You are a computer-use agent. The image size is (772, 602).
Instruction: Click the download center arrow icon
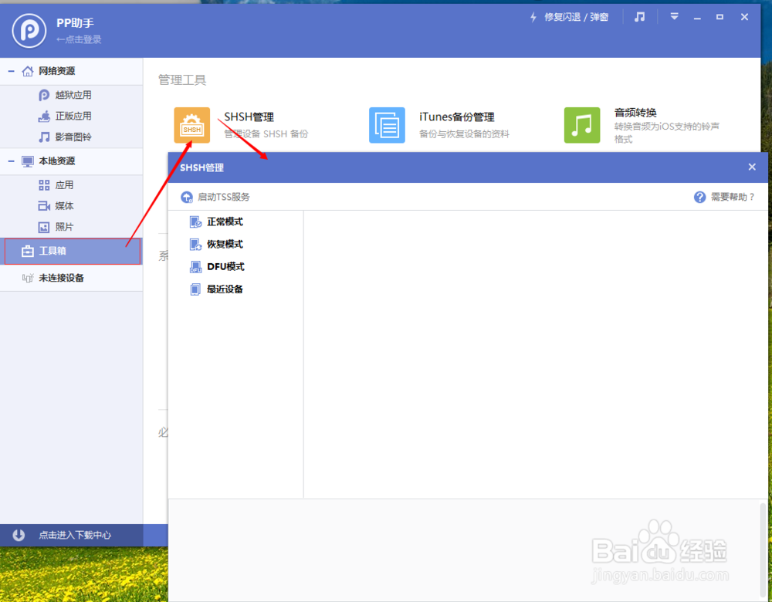click(x=19, y=535)
